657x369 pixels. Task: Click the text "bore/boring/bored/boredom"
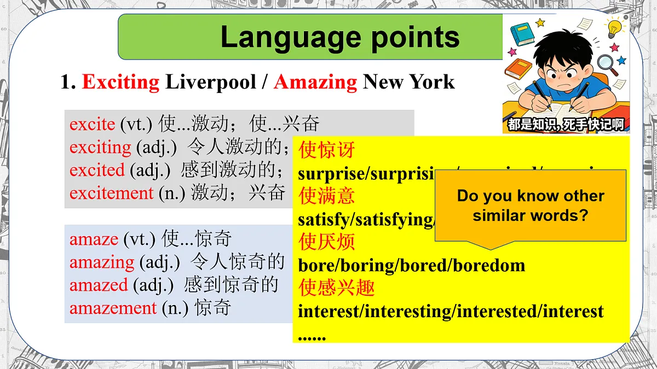coord(412,266)
